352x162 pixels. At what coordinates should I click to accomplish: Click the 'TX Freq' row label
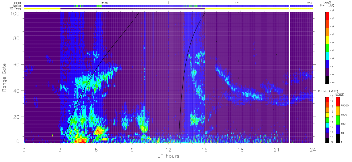pos(16,9)
